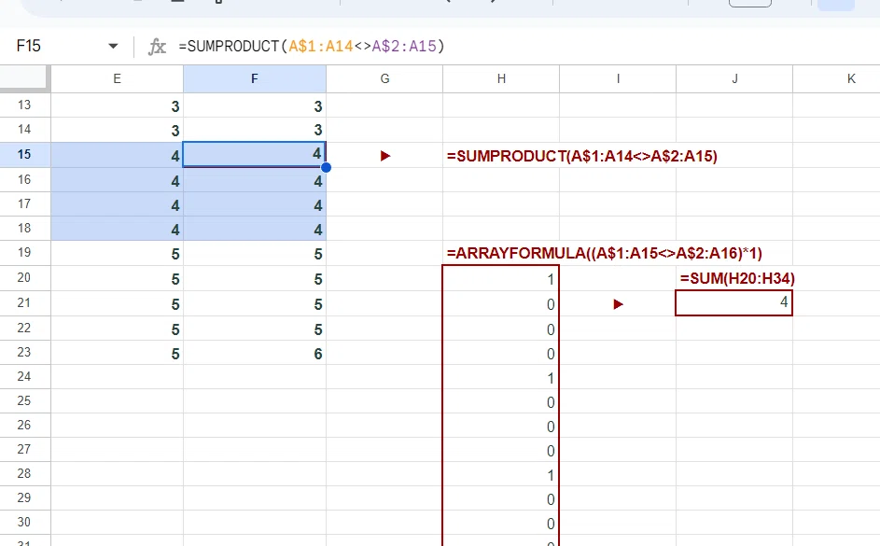Image resolution: width=880 pixels, height=546 pixels.
Task: Select cell H30 containing 0
Action: tap(501, 523)
